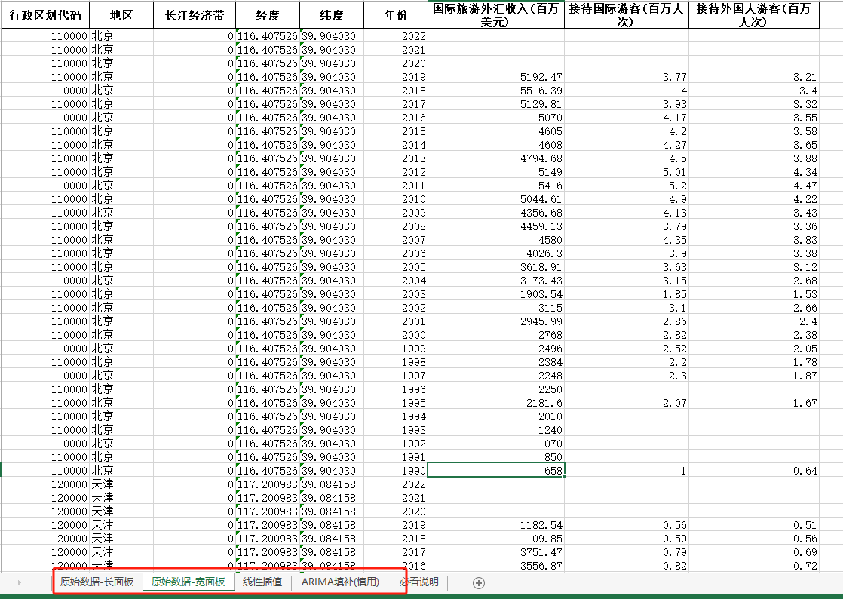The image size is (843, 599).
Task: Click the cell containing 4026.3
Action: point(496,253)
